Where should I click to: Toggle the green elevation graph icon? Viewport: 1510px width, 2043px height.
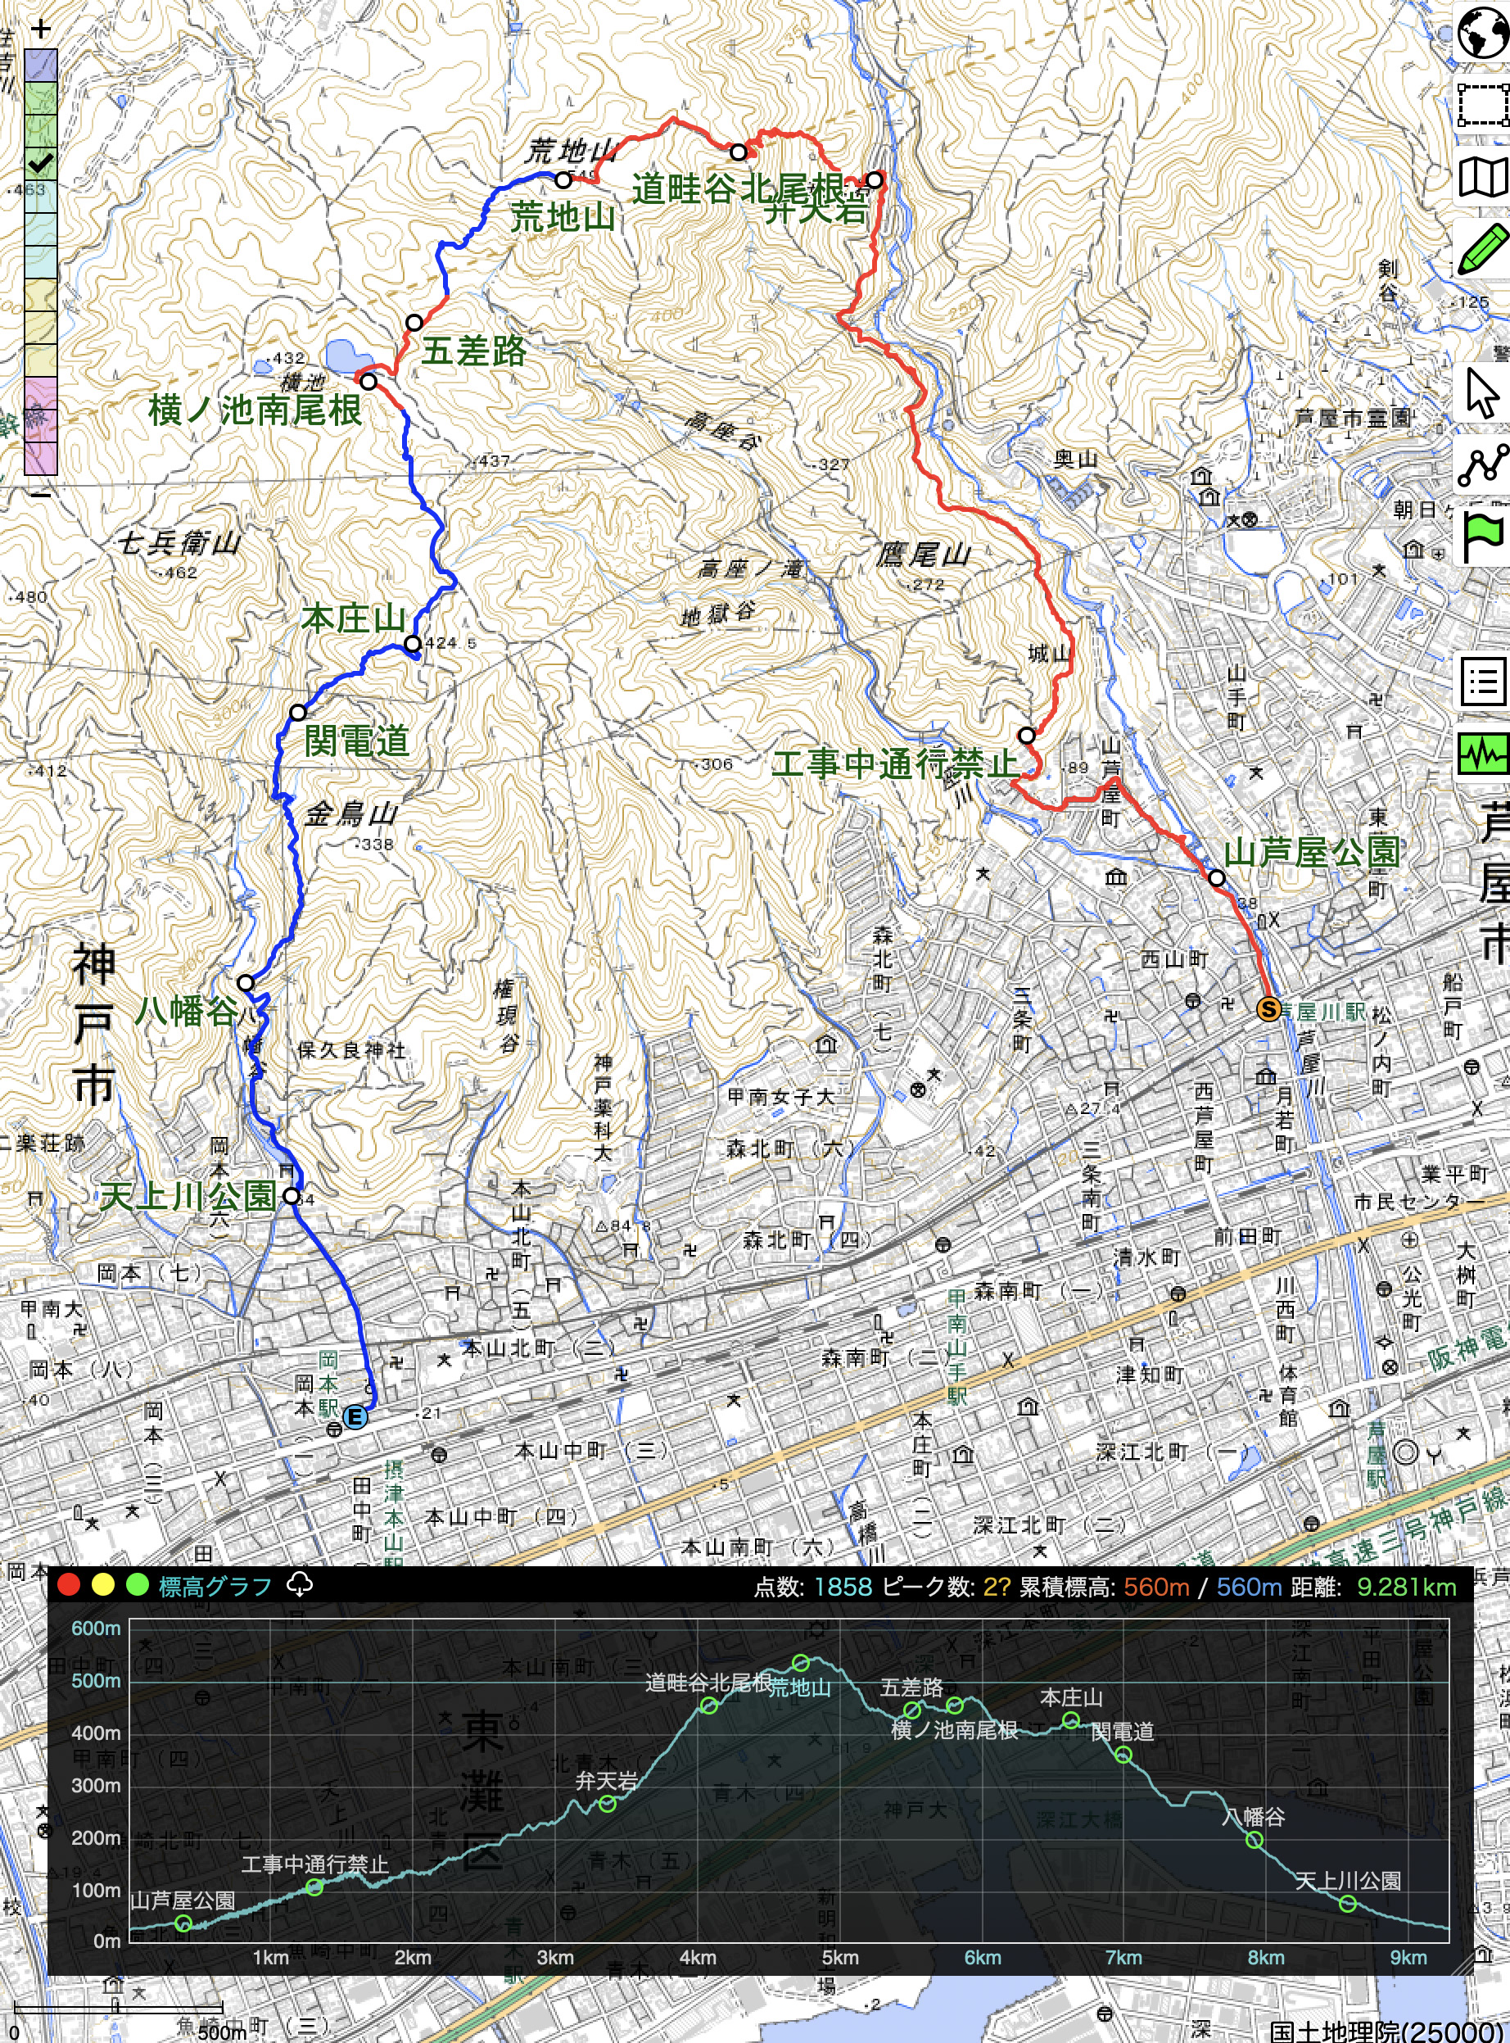[x=1481, y=754]
